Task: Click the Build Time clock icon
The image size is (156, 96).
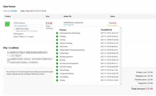Action: click(15, 29)
